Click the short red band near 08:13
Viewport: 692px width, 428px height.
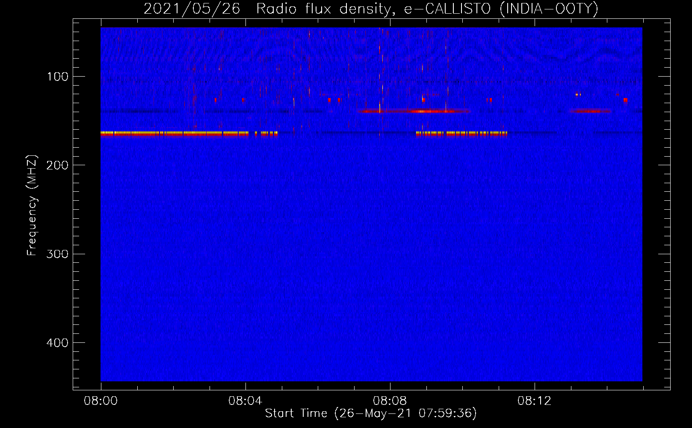click(x=590, y=111)
